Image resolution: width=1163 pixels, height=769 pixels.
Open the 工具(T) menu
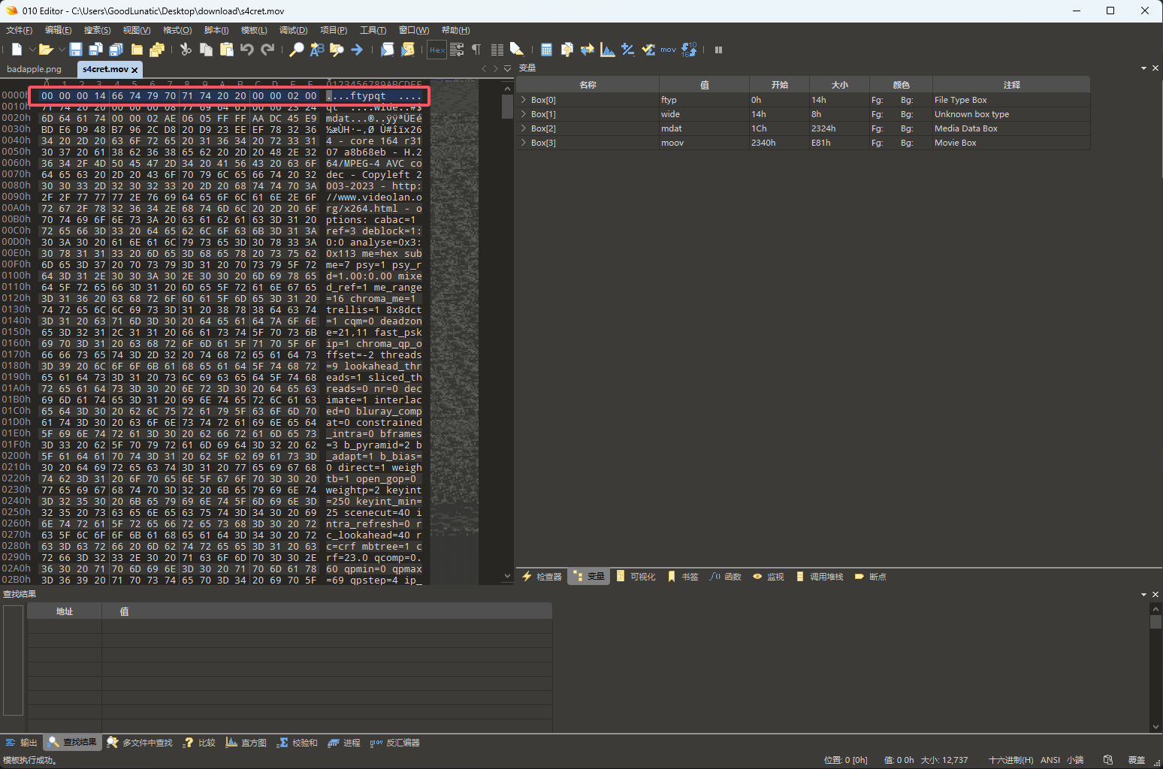[x=373, y=30]
